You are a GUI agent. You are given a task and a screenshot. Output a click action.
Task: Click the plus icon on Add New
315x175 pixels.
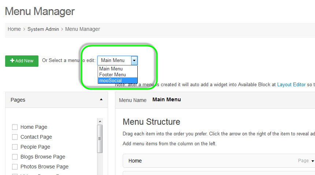pyautogui.click(x=12, y=61)
